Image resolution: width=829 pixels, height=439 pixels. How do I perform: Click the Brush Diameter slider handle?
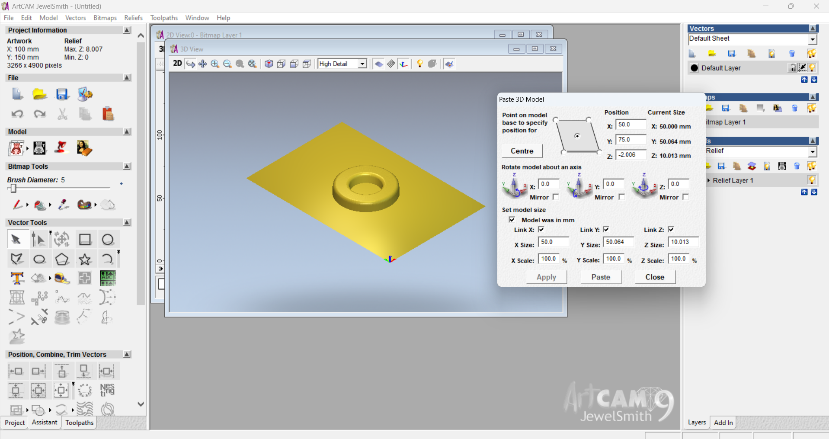click(13, 188)
